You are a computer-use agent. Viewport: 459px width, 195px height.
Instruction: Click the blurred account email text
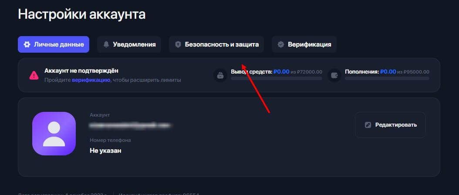coord(130,125)
